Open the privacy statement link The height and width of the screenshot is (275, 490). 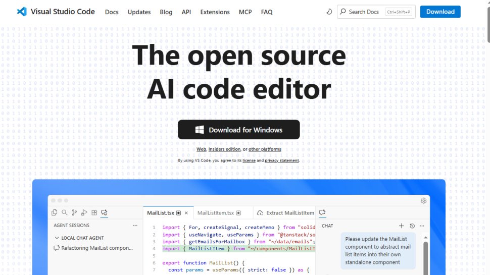[281, 160]
